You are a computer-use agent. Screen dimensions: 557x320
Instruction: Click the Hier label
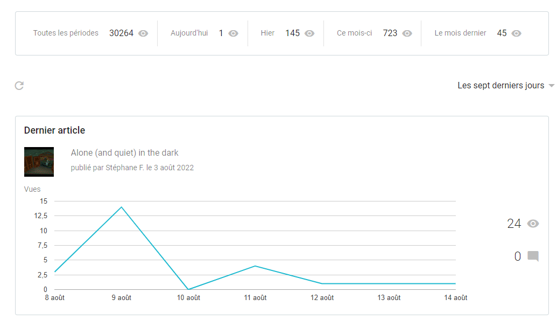(267, 33)
